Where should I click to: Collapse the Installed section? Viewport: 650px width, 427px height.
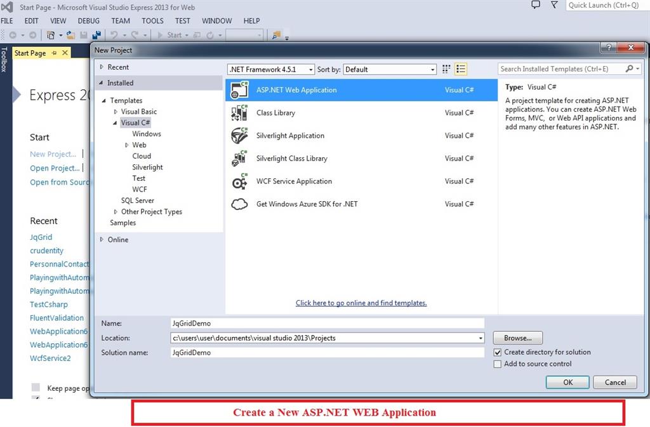101,82
